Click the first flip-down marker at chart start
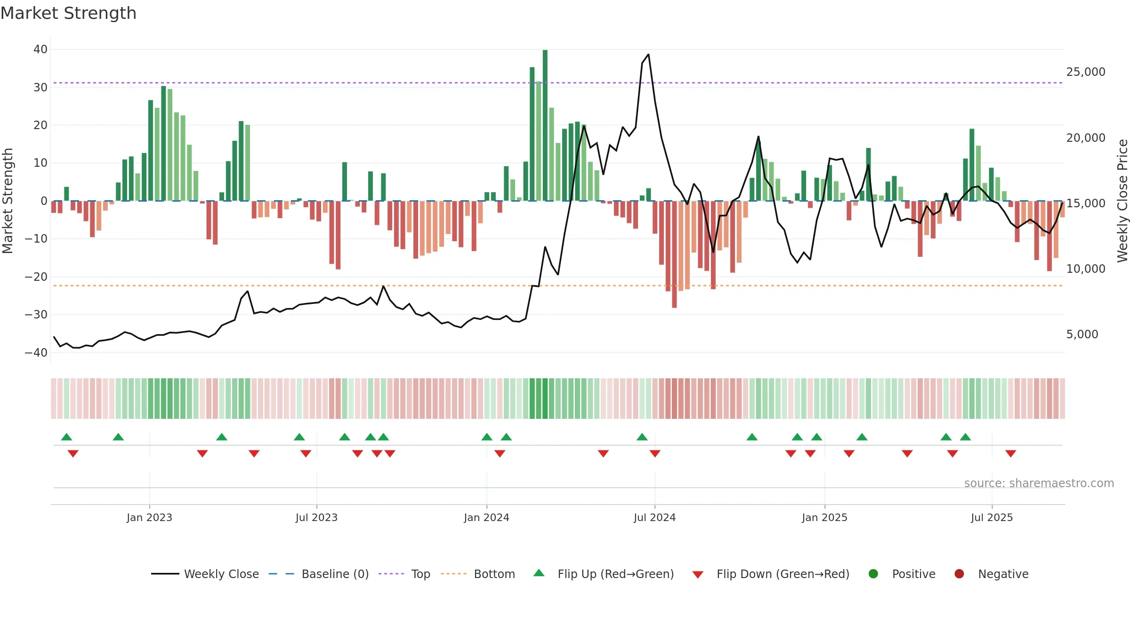1130x636 pixels. pyautogui.click(x=73, y=454)
